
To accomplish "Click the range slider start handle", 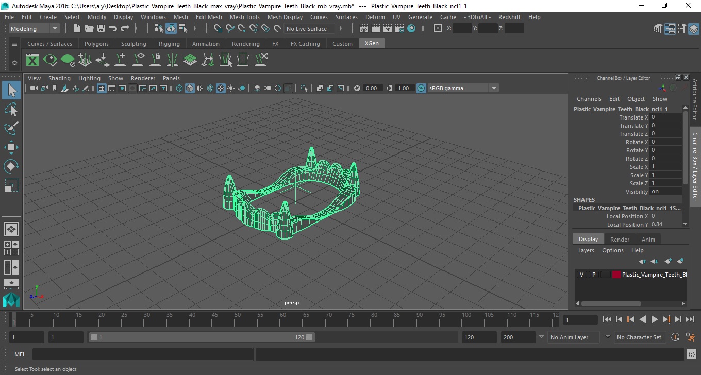I will point(94,337).
